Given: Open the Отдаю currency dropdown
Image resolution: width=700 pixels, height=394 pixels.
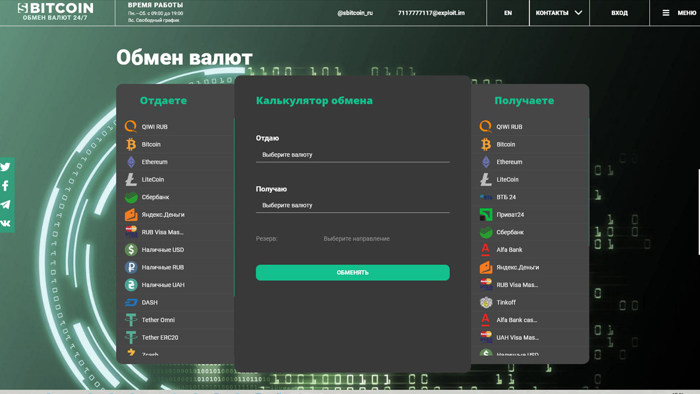Looking at the screenshot, I should tap(353, 155).
